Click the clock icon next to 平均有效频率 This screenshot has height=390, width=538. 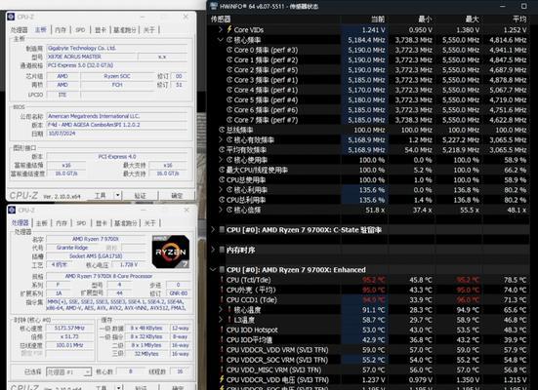tap(222, 150)
